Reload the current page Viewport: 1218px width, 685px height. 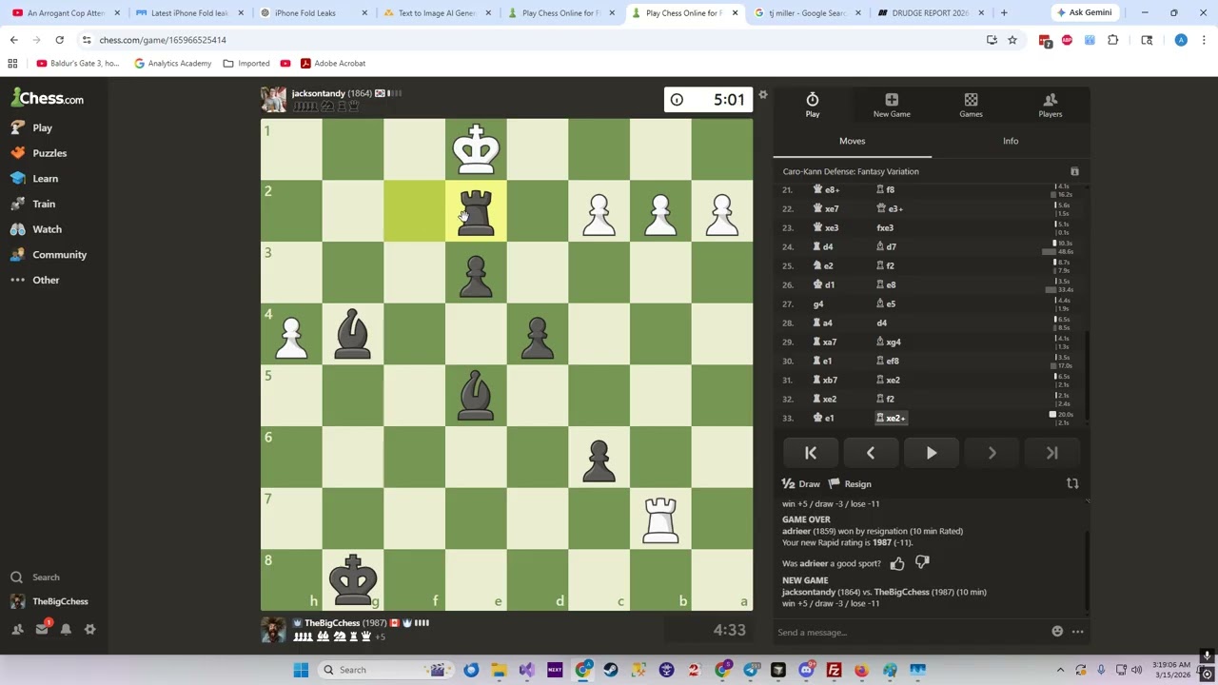(x=59, y=40)
